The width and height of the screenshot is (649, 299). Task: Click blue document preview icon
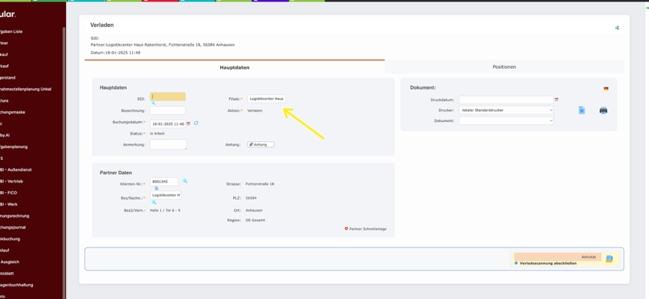[x=582, y=111]
